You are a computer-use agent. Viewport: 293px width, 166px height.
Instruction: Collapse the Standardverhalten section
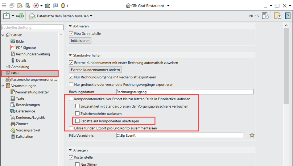click(x=70, y=56)
